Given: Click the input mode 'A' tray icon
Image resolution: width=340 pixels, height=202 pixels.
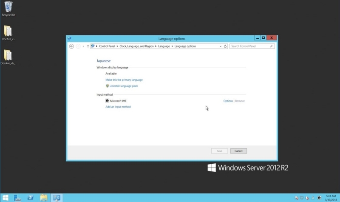Looking at the screenshot, I should (313, 198).
